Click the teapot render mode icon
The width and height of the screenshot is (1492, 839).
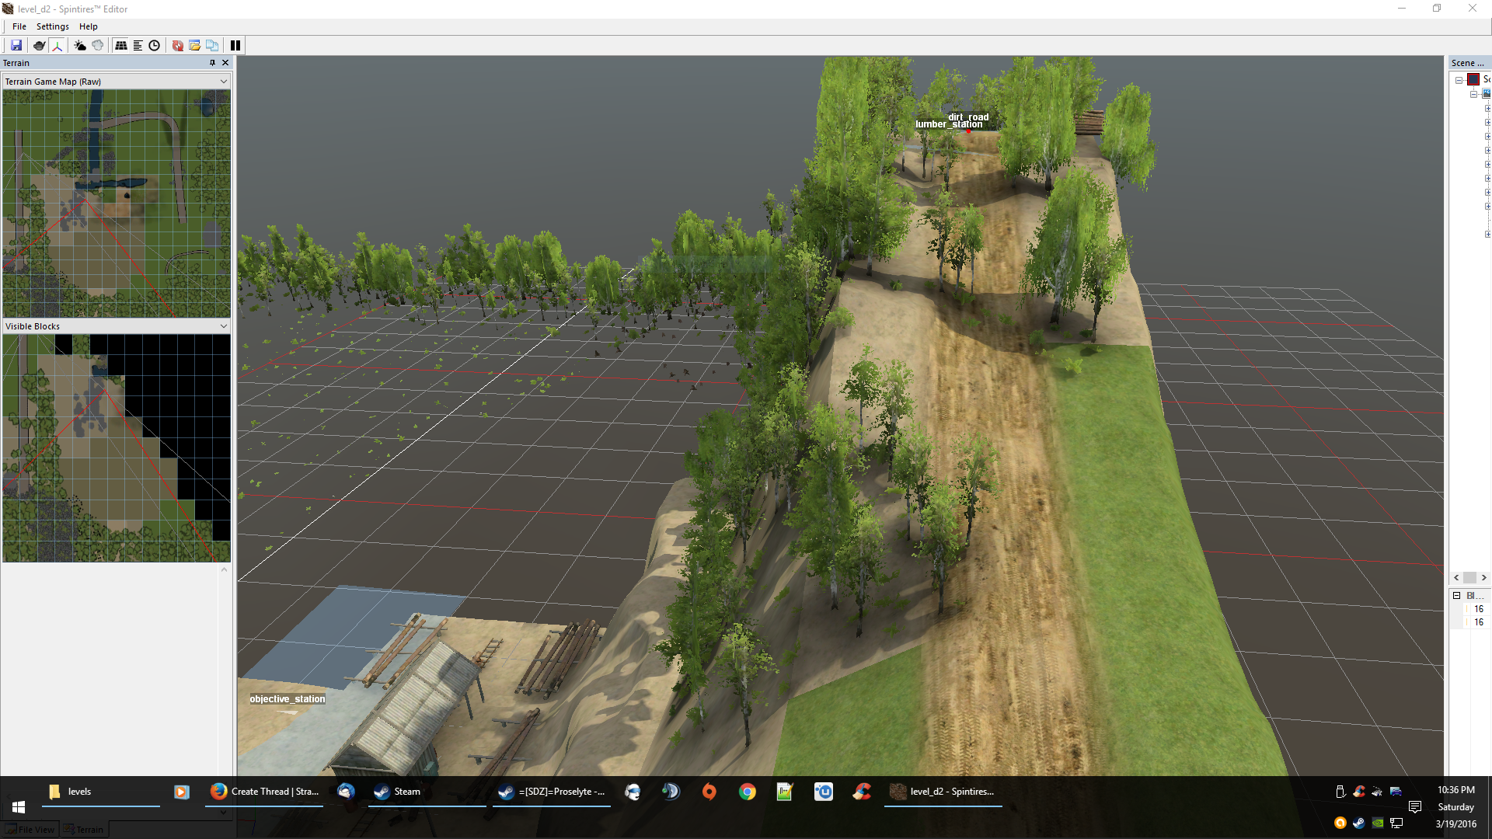[x=39, y=45]
